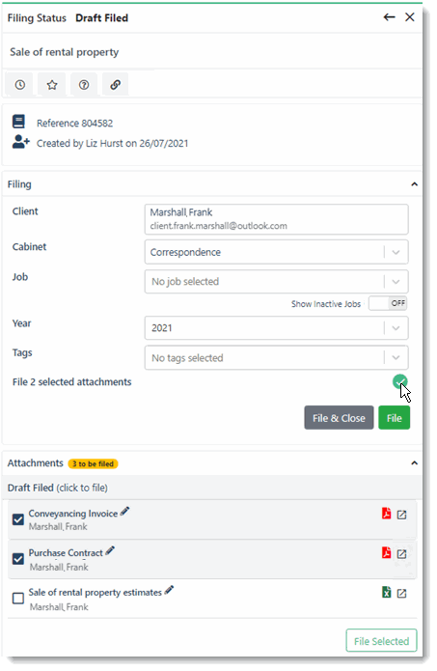Image resolution: width=437 pixels, height=671 pixels.
Task: Collapse the Attachments section chevron
Action: coord(414,463)
